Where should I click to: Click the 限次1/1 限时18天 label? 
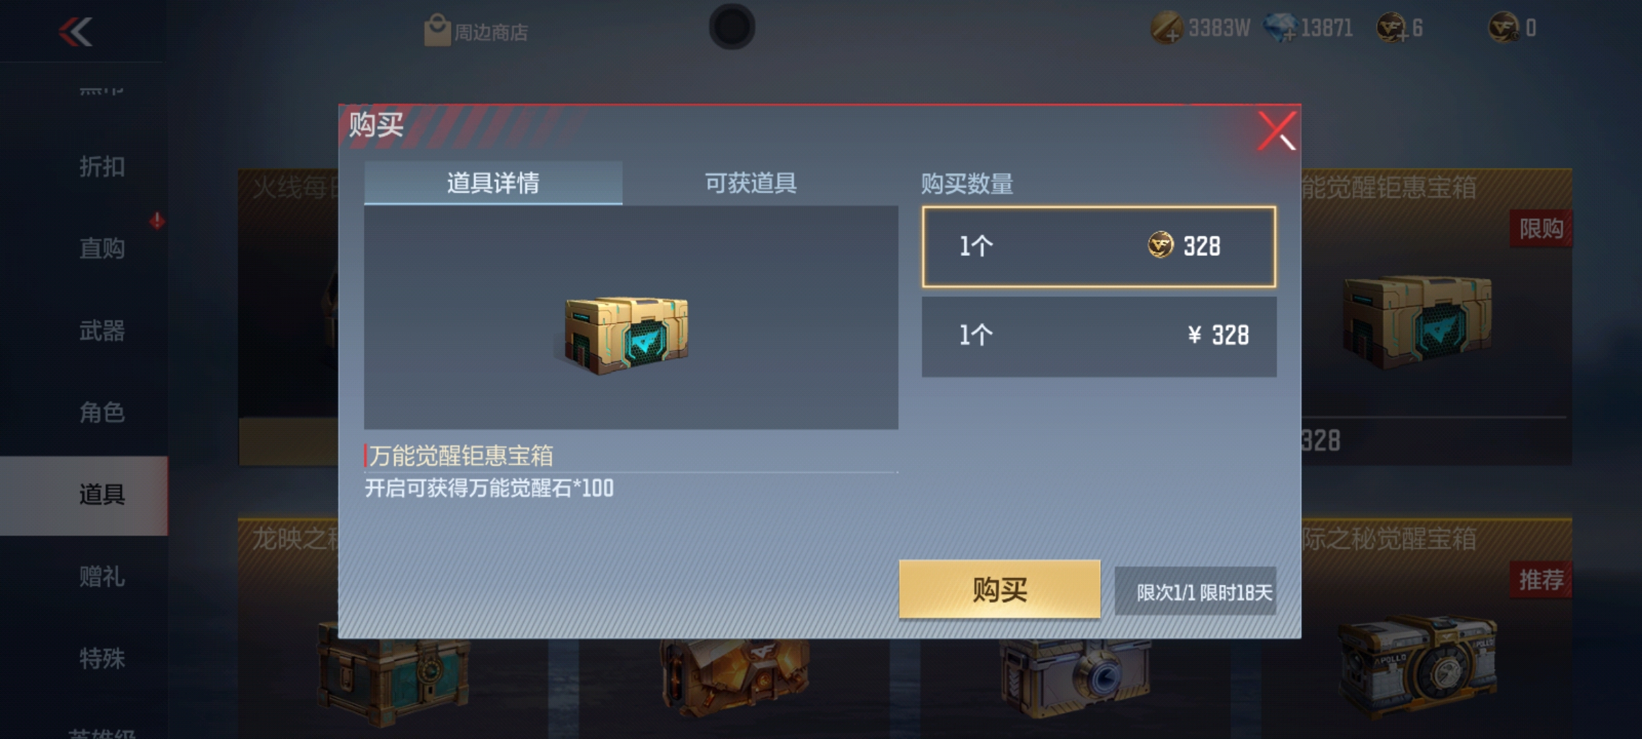(x=1204, y=593)
